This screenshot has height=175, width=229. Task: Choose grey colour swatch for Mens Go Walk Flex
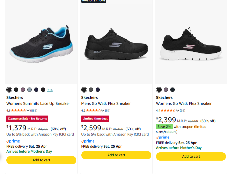[91, 90]
